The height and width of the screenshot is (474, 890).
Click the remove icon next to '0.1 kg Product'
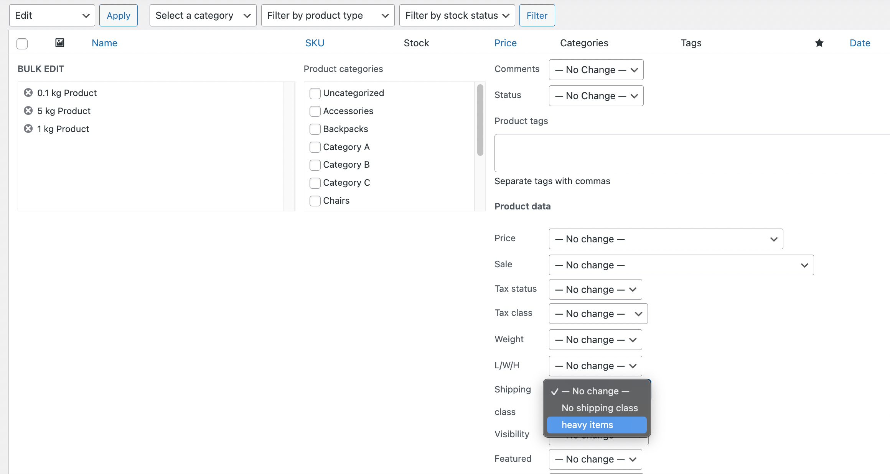click(x=28, y=92)
